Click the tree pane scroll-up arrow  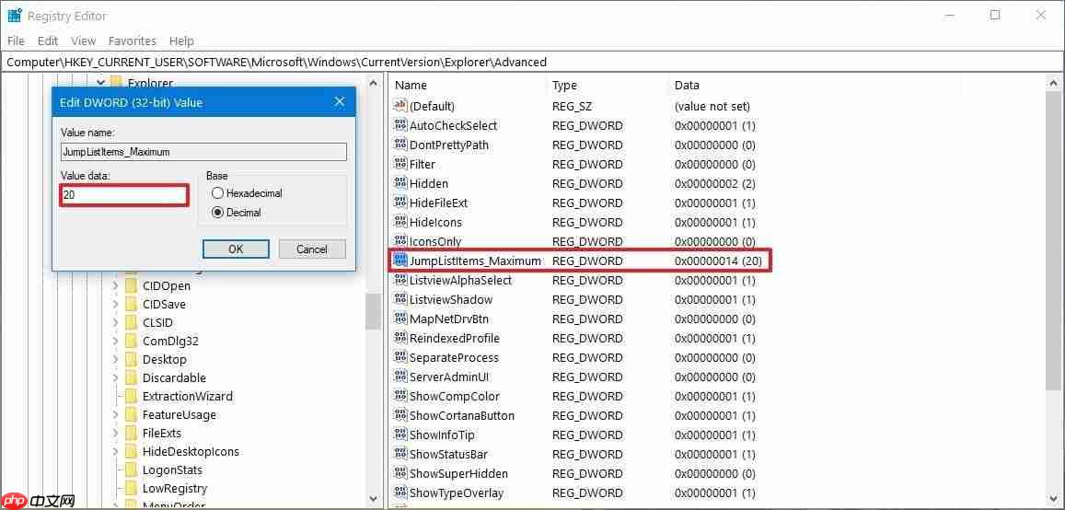pyautogui.click(x=373, y=83)
